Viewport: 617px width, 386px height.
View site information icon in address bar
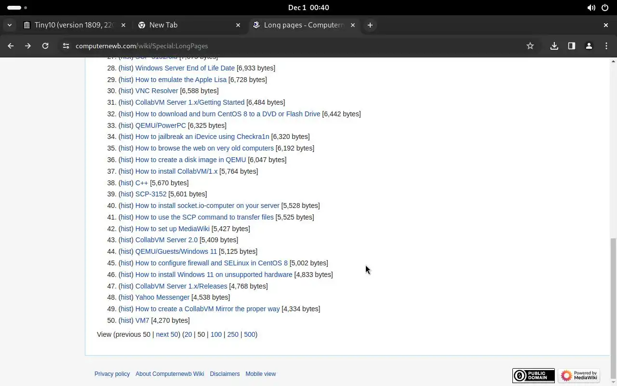point(66,46)
